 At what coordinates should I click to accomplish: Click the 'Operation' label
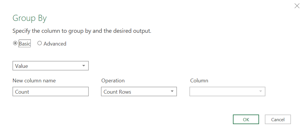(113, 81)
